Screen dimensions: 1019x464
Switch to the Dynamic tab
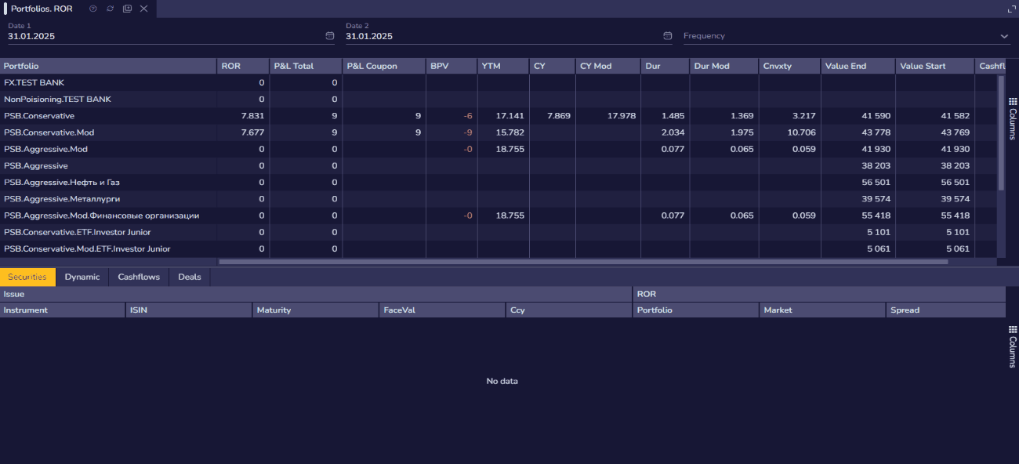82,277
